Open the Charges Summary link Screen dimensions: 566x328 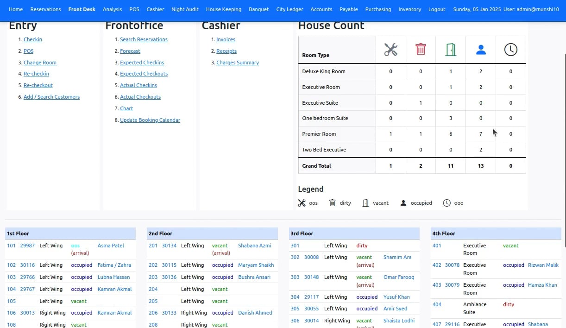[238, 63]
